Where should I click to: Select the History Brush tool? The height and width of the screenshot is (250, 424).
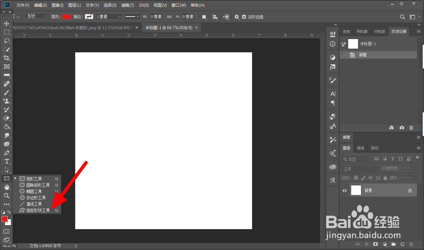(x=7, y=110)
